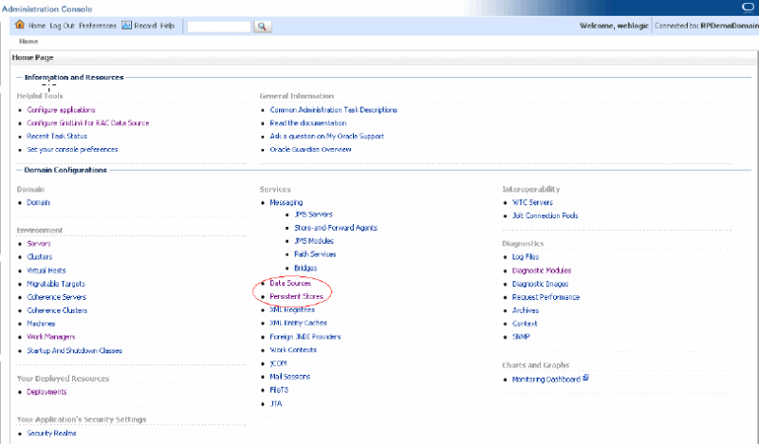
Task: Click the 'Welcome, weblogic' text
Action: pyautogui.click(x=614, y=26)
